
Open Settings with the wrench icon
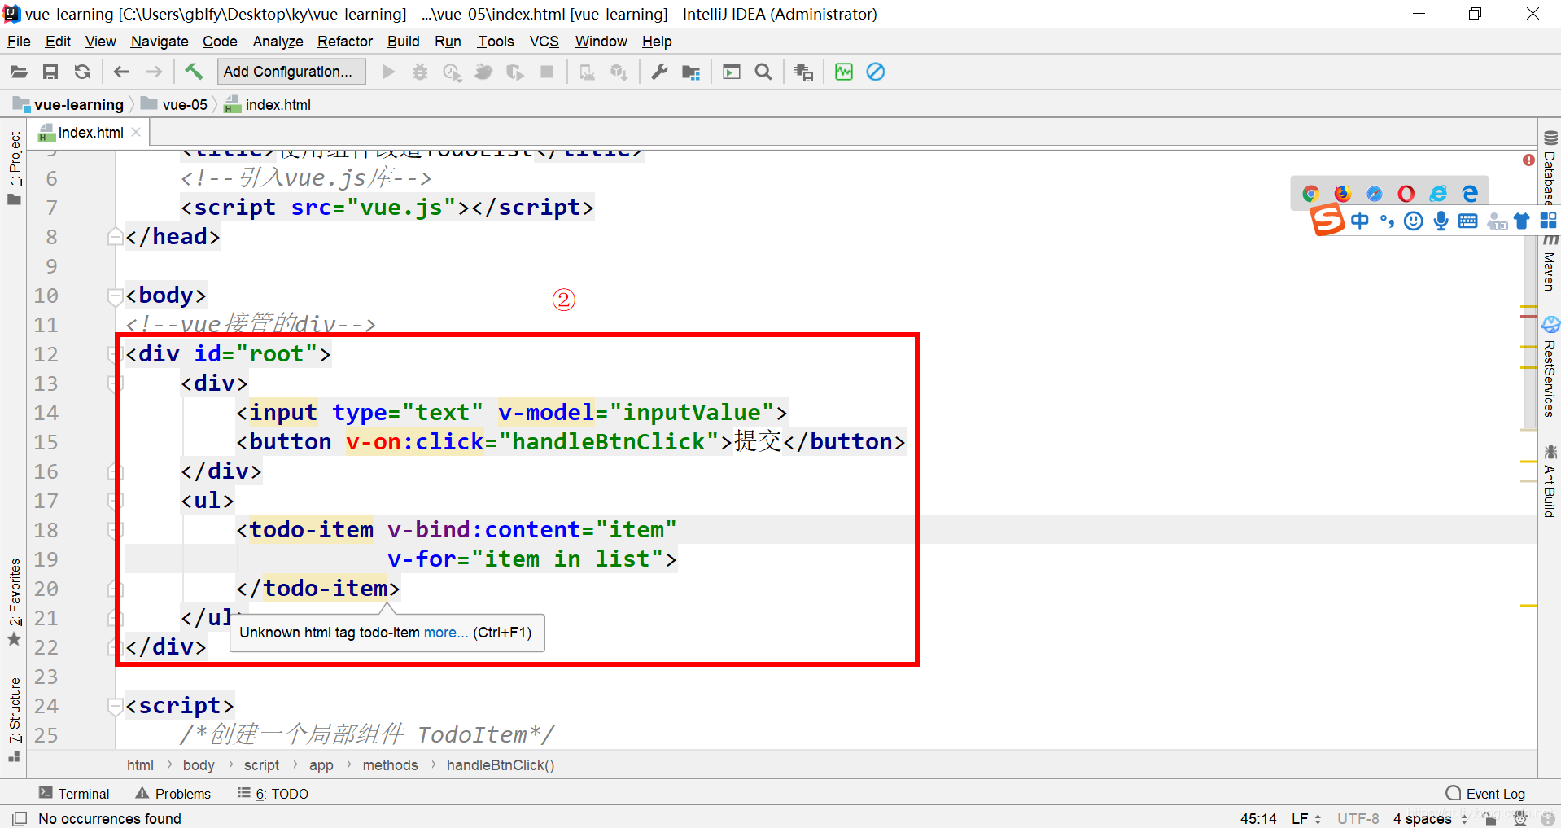point(659,72)
